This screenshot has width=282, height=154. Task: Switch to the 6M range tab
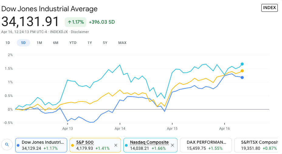[56, 43]
